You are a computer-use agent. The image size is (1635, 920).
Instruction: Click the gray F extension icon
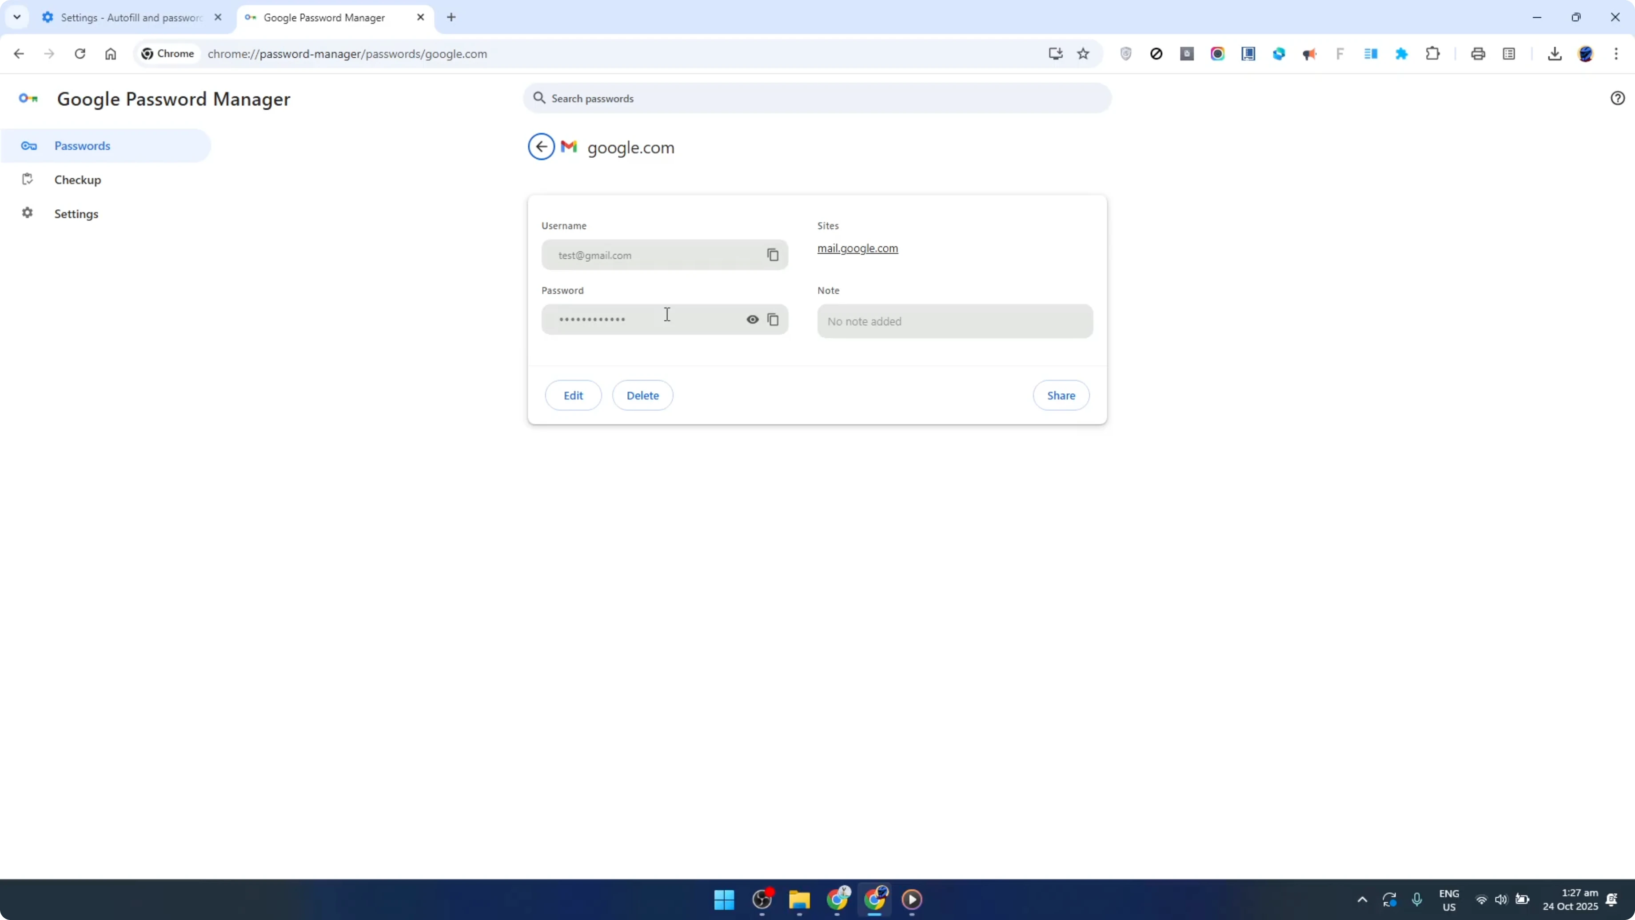tap(1340, 54)
